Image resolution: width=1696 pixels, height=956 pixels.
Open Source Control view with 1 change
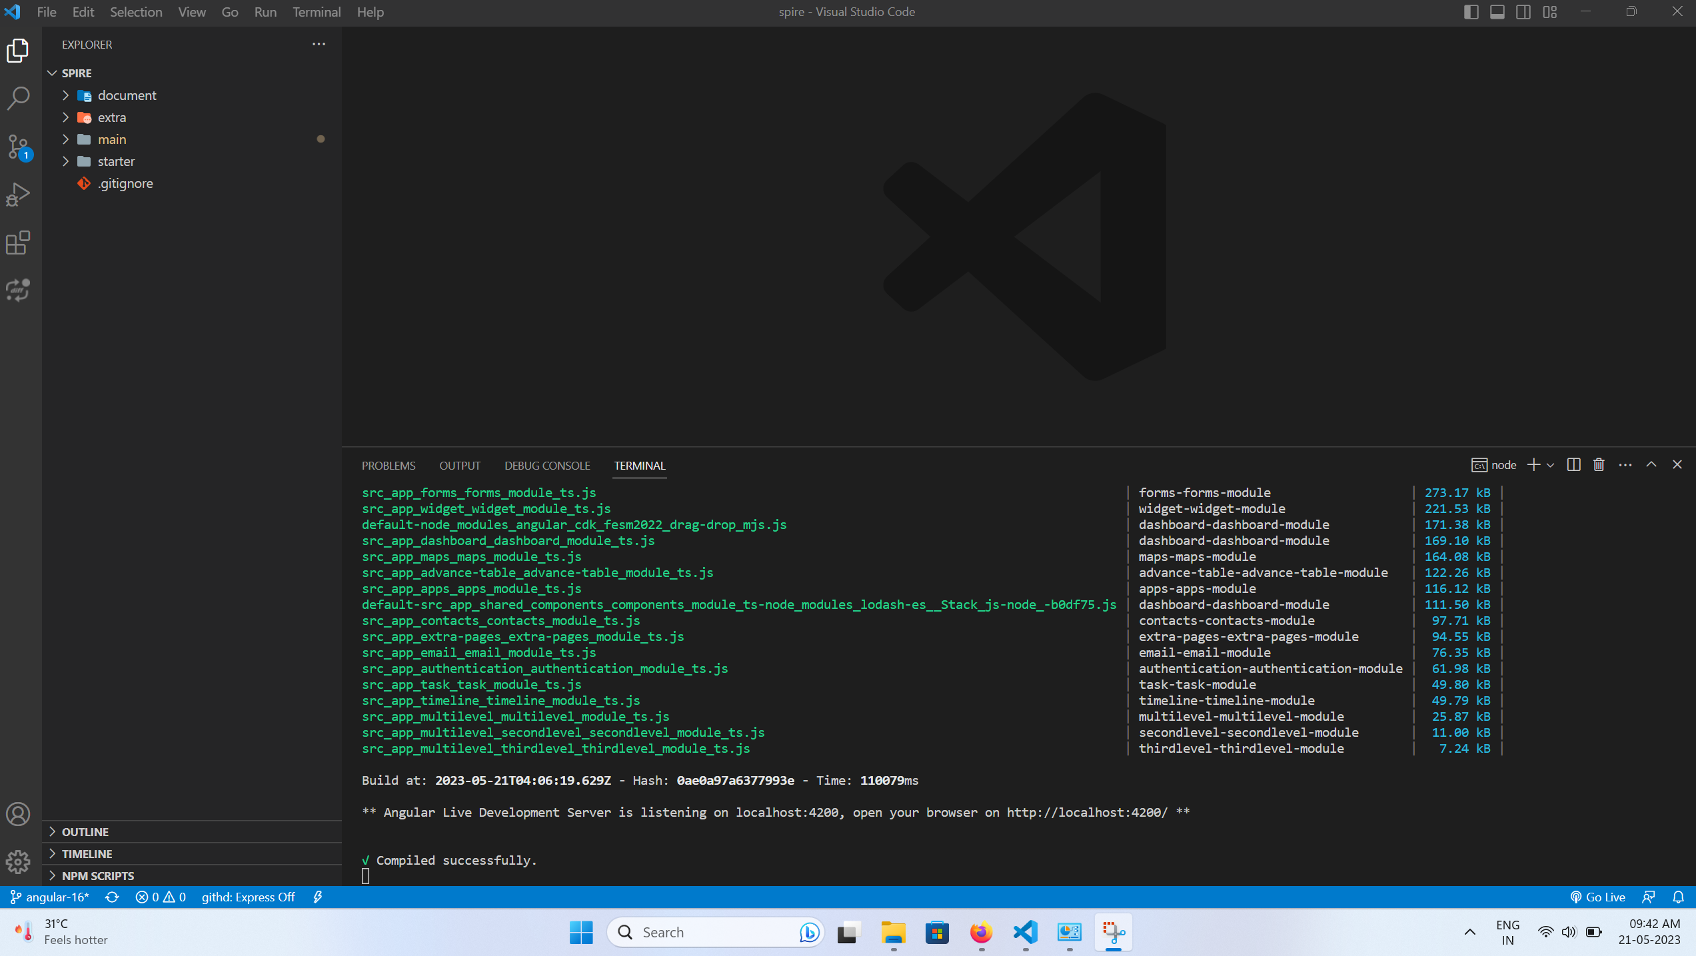[x=18, y=147]
